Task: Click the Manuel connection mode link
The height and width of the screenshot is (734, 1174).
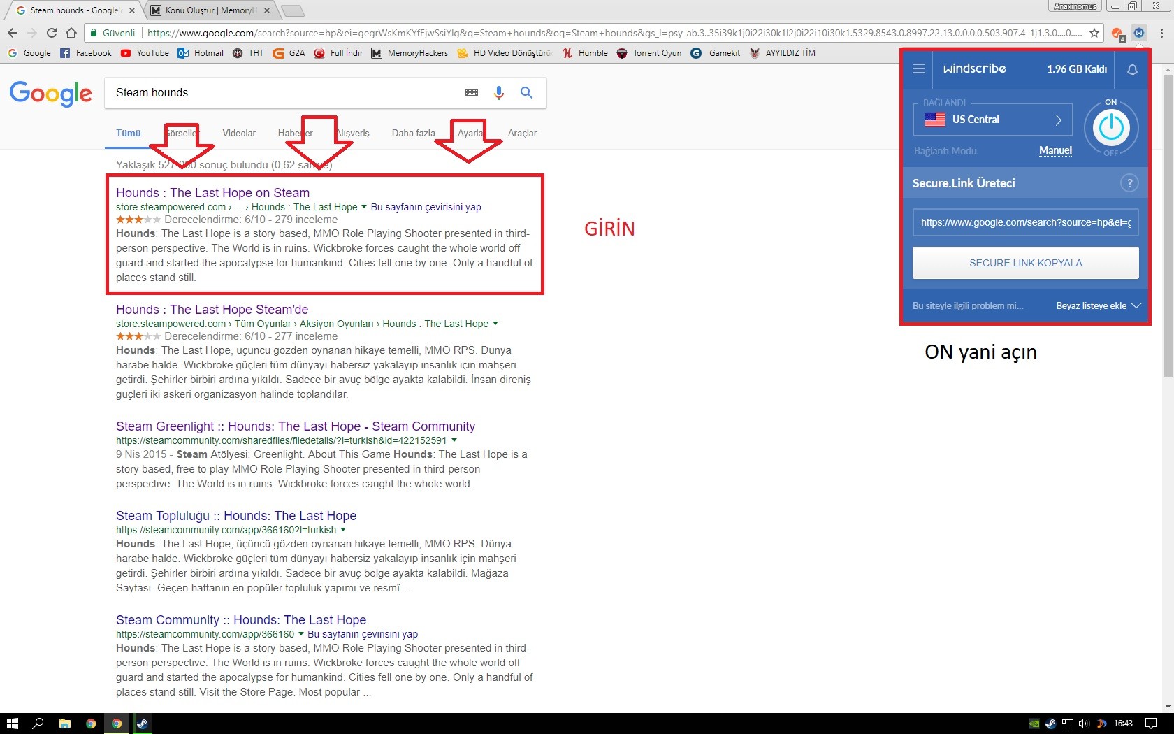Action: point(1055,150)
